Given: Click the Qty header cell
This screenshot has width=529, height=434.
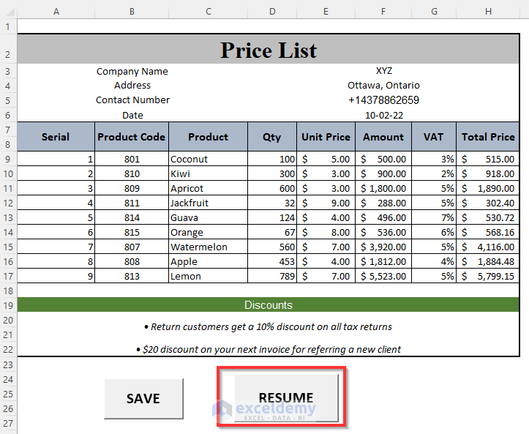Looking at the screenshot, I should (x=272, y=137).
